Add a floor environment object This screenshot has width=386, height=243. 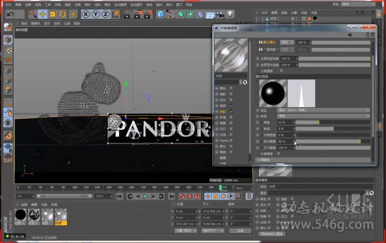[x=210, y=15]
